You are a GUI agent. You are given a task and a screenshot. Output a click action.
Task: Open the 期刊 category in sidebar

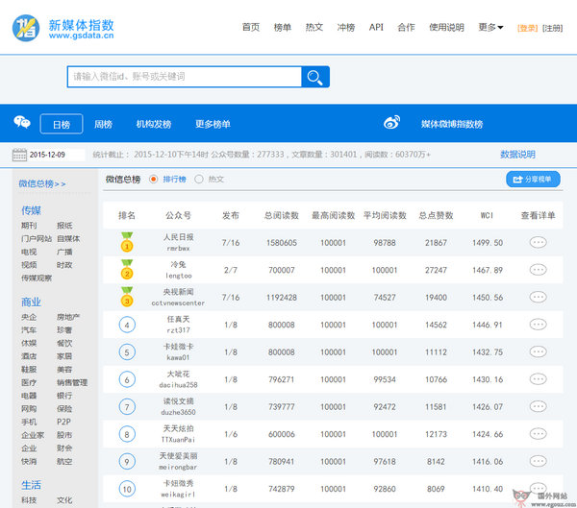29,226
